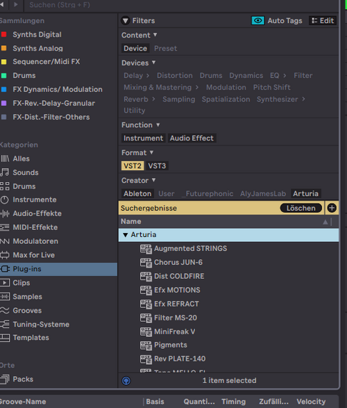Toggle Auto Tags eye button
The width and height of the screenshot is (347, 408).
pyautogui.click(x=257, y=21)
